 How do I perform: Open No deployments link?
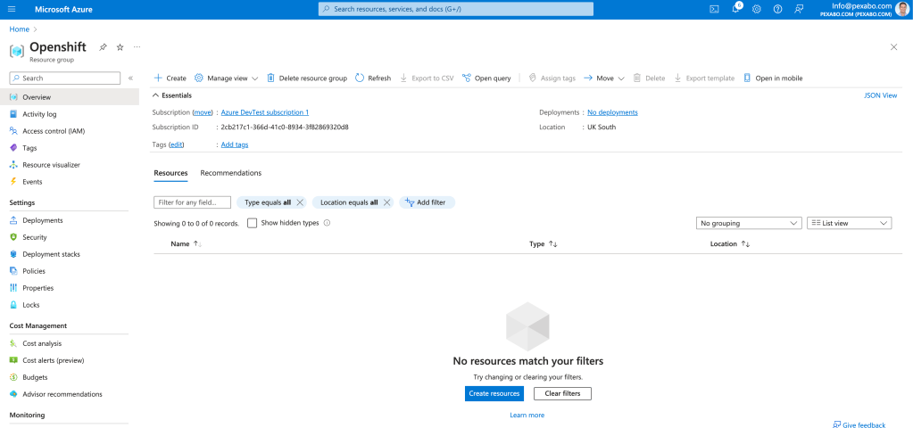(x=612, y=112)
